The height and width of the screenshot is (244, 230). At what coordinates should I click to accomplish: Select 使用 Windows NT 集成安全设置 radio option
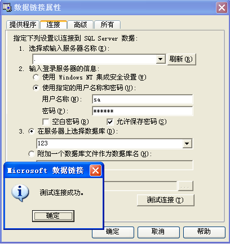tap(36, 77)
